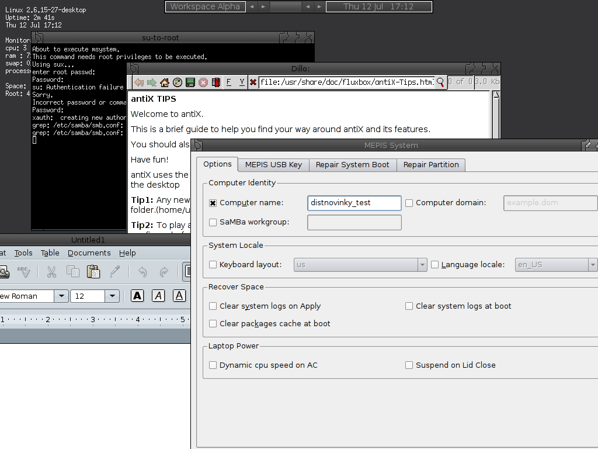Enable Keyboard layout checkbox
Viewport: 598px width, 449px height.
coord(213,265)
